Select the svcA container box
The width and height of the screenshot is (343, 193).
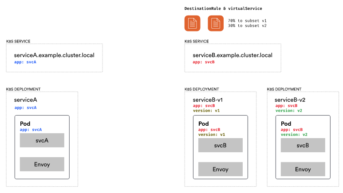(x=42, y=140)
